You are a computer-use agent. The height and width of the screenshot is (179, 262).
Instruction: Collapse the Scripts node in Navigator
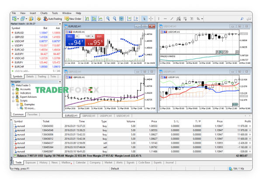13,101
